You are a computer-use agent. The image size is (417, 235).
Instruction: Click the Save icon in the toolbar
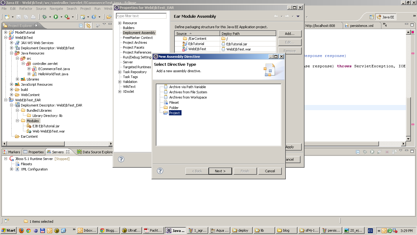click(x=19, y=17)
